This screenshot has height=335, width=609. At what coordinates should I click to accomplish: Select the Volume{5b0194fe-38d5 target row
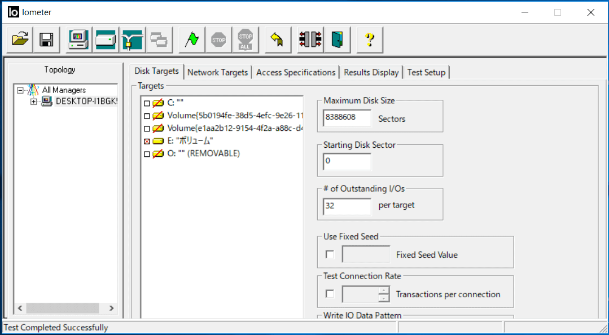235,116
